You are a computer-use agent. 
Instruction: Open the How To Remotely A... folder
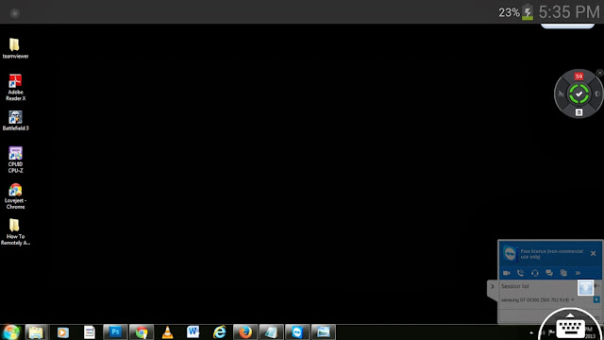point(15,232)
